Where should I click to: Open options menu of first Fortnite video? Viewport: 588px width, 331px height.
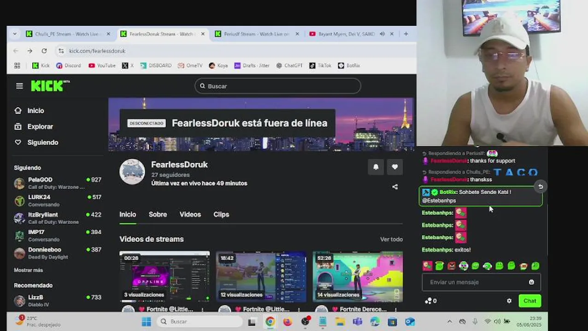[x=202, y=309]
